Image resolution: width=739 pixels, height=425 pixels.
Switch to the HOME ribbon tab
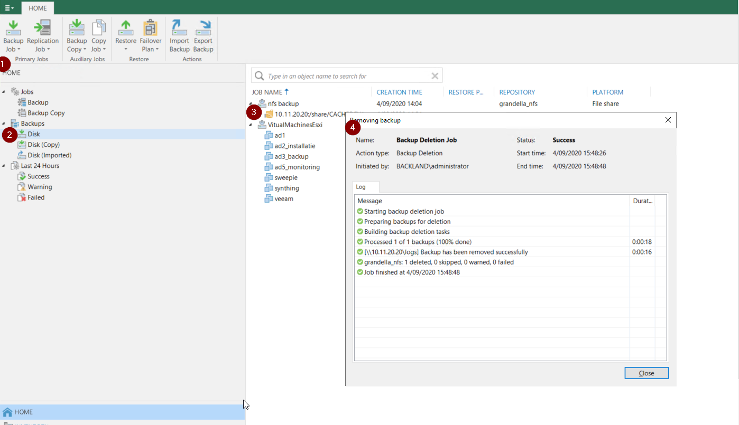click(x=38, y=8)
